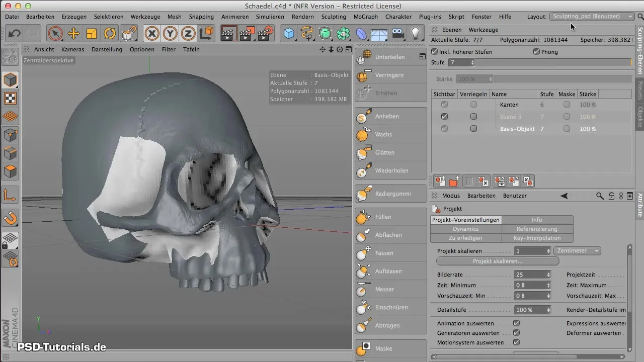Image resolution: width=644 pixels, height=362 pixels.
Task: Select the Verringern sculpt tool
Action: 391,75
